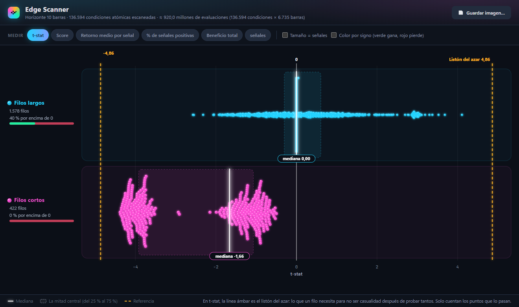The width and height of the screenshot is (519, 307).
Task: Enable the Tamaño = señales checkbox
Action: tap(285, 35)
